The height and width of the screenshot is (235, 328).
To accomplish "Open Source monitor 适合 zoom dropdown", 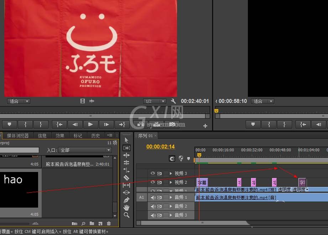I will click(x=19, y=101).
